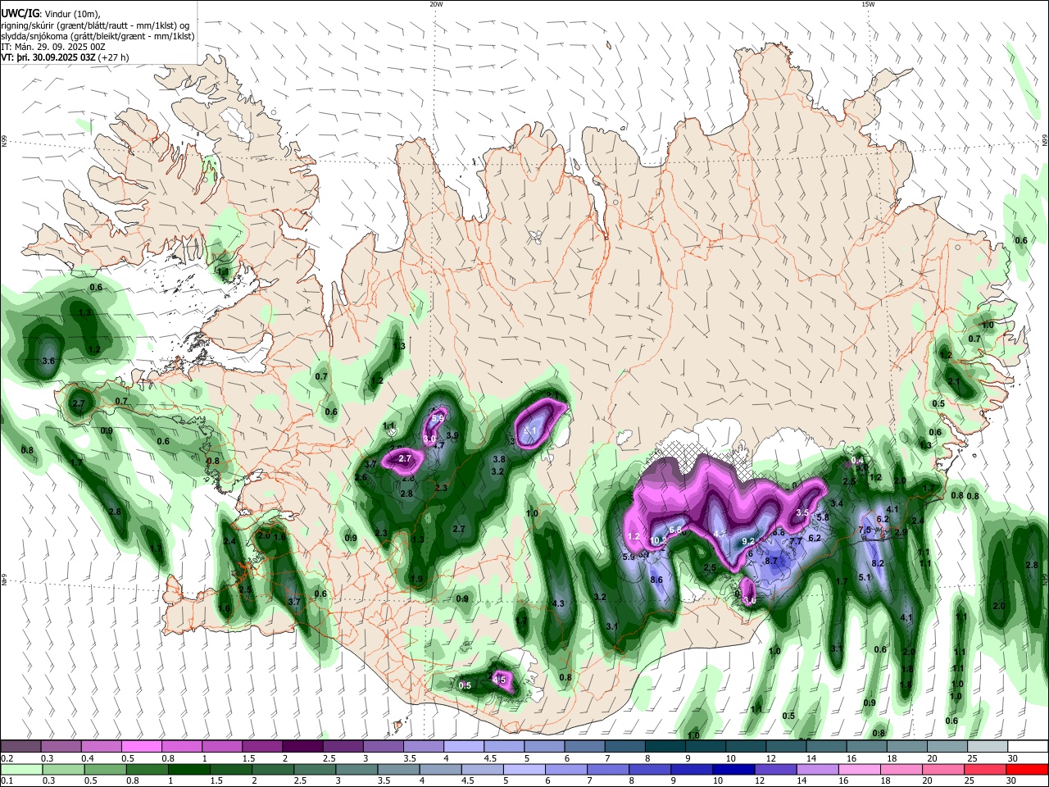Click the 8.2 precipitation value on the map
Screen dimensions: 1049x787
click(x=878, y=563)
